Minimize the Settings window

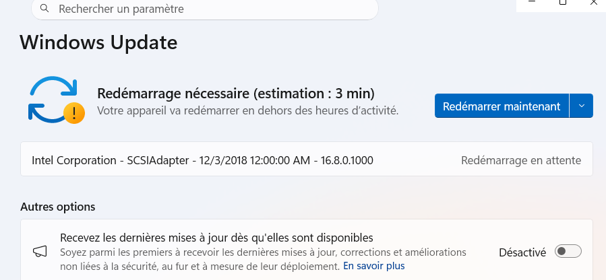[532, 3]
